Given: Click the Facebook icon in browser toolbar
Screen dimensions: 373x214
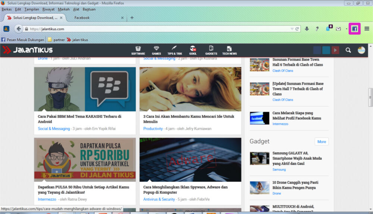Looking at the screenshot, I should click(x=354, y=29).
